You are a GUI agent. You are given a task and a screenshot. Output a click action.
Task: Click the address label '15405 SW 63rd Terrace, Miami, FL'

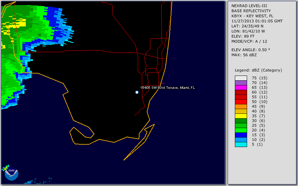167,87
